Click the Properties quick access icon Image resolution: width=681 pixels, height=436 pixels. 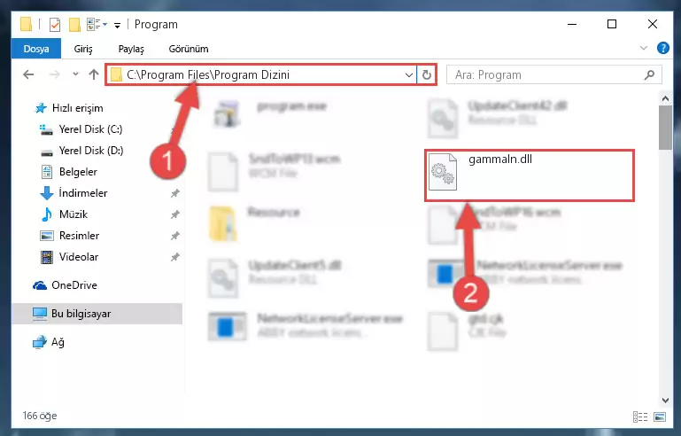point(55,25)
